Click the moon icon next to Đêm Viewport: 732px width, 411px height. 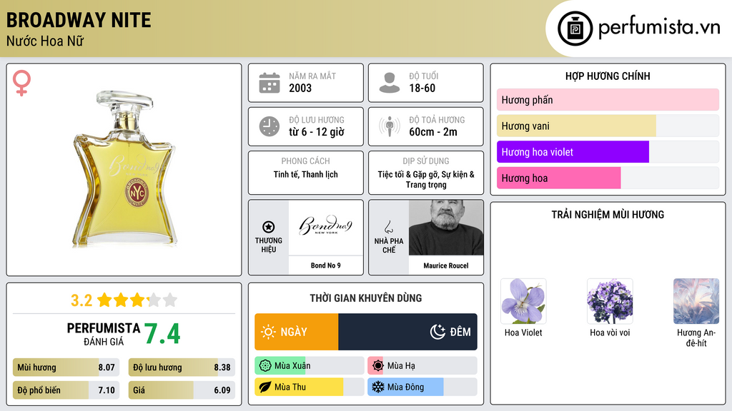point(437,332)
